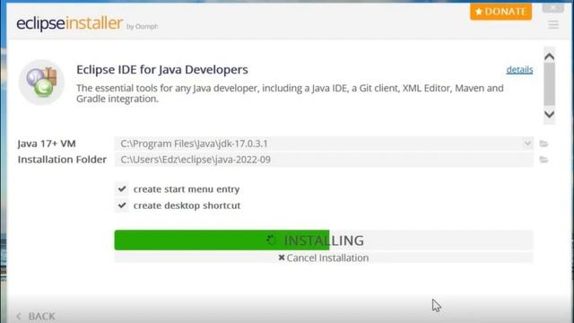Screen dimensions: 574x323
Task: Browse folder icon for Installation Folder
Action: tap(544, 160)
